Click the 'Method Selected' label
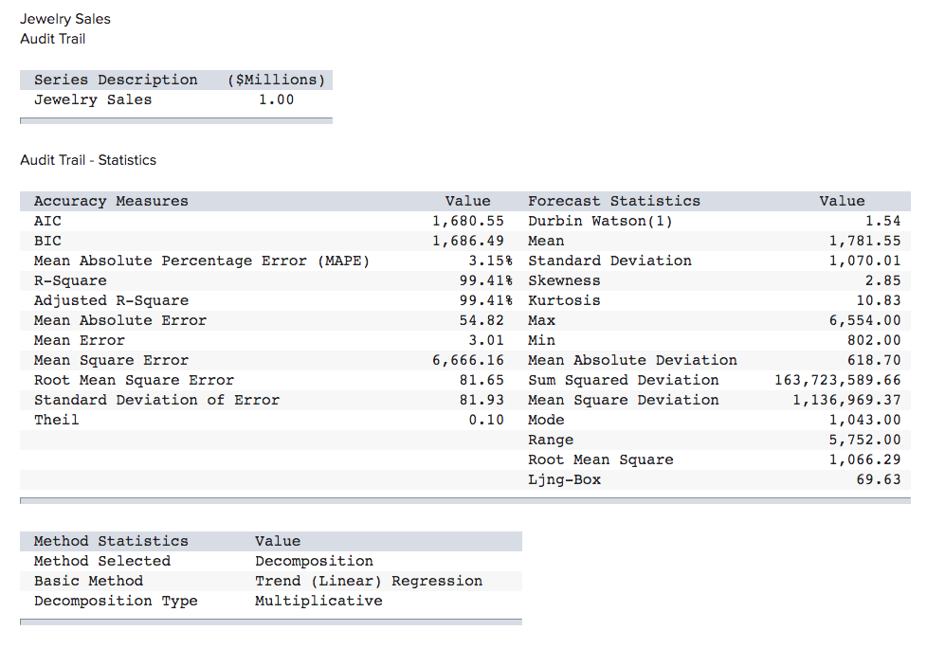Viewport: 945px width, 648px height. coord(101,560)
